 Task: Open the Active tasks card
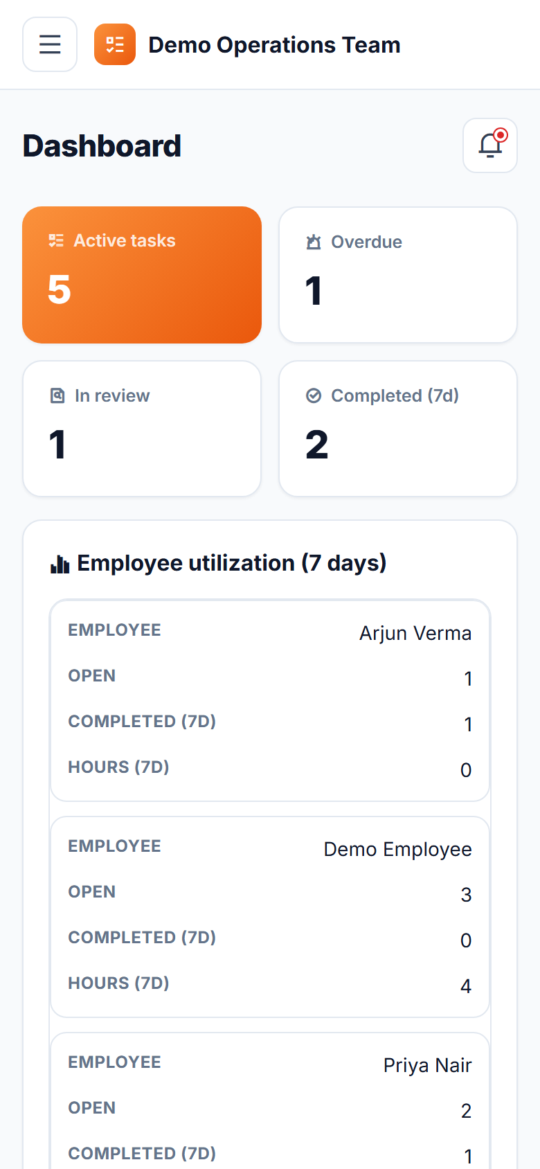click(142, 275)
